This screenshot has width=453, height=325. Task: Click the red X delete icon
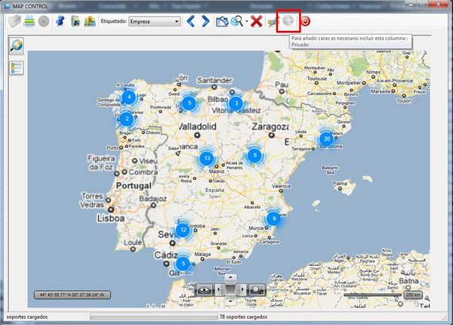(256, 21)
